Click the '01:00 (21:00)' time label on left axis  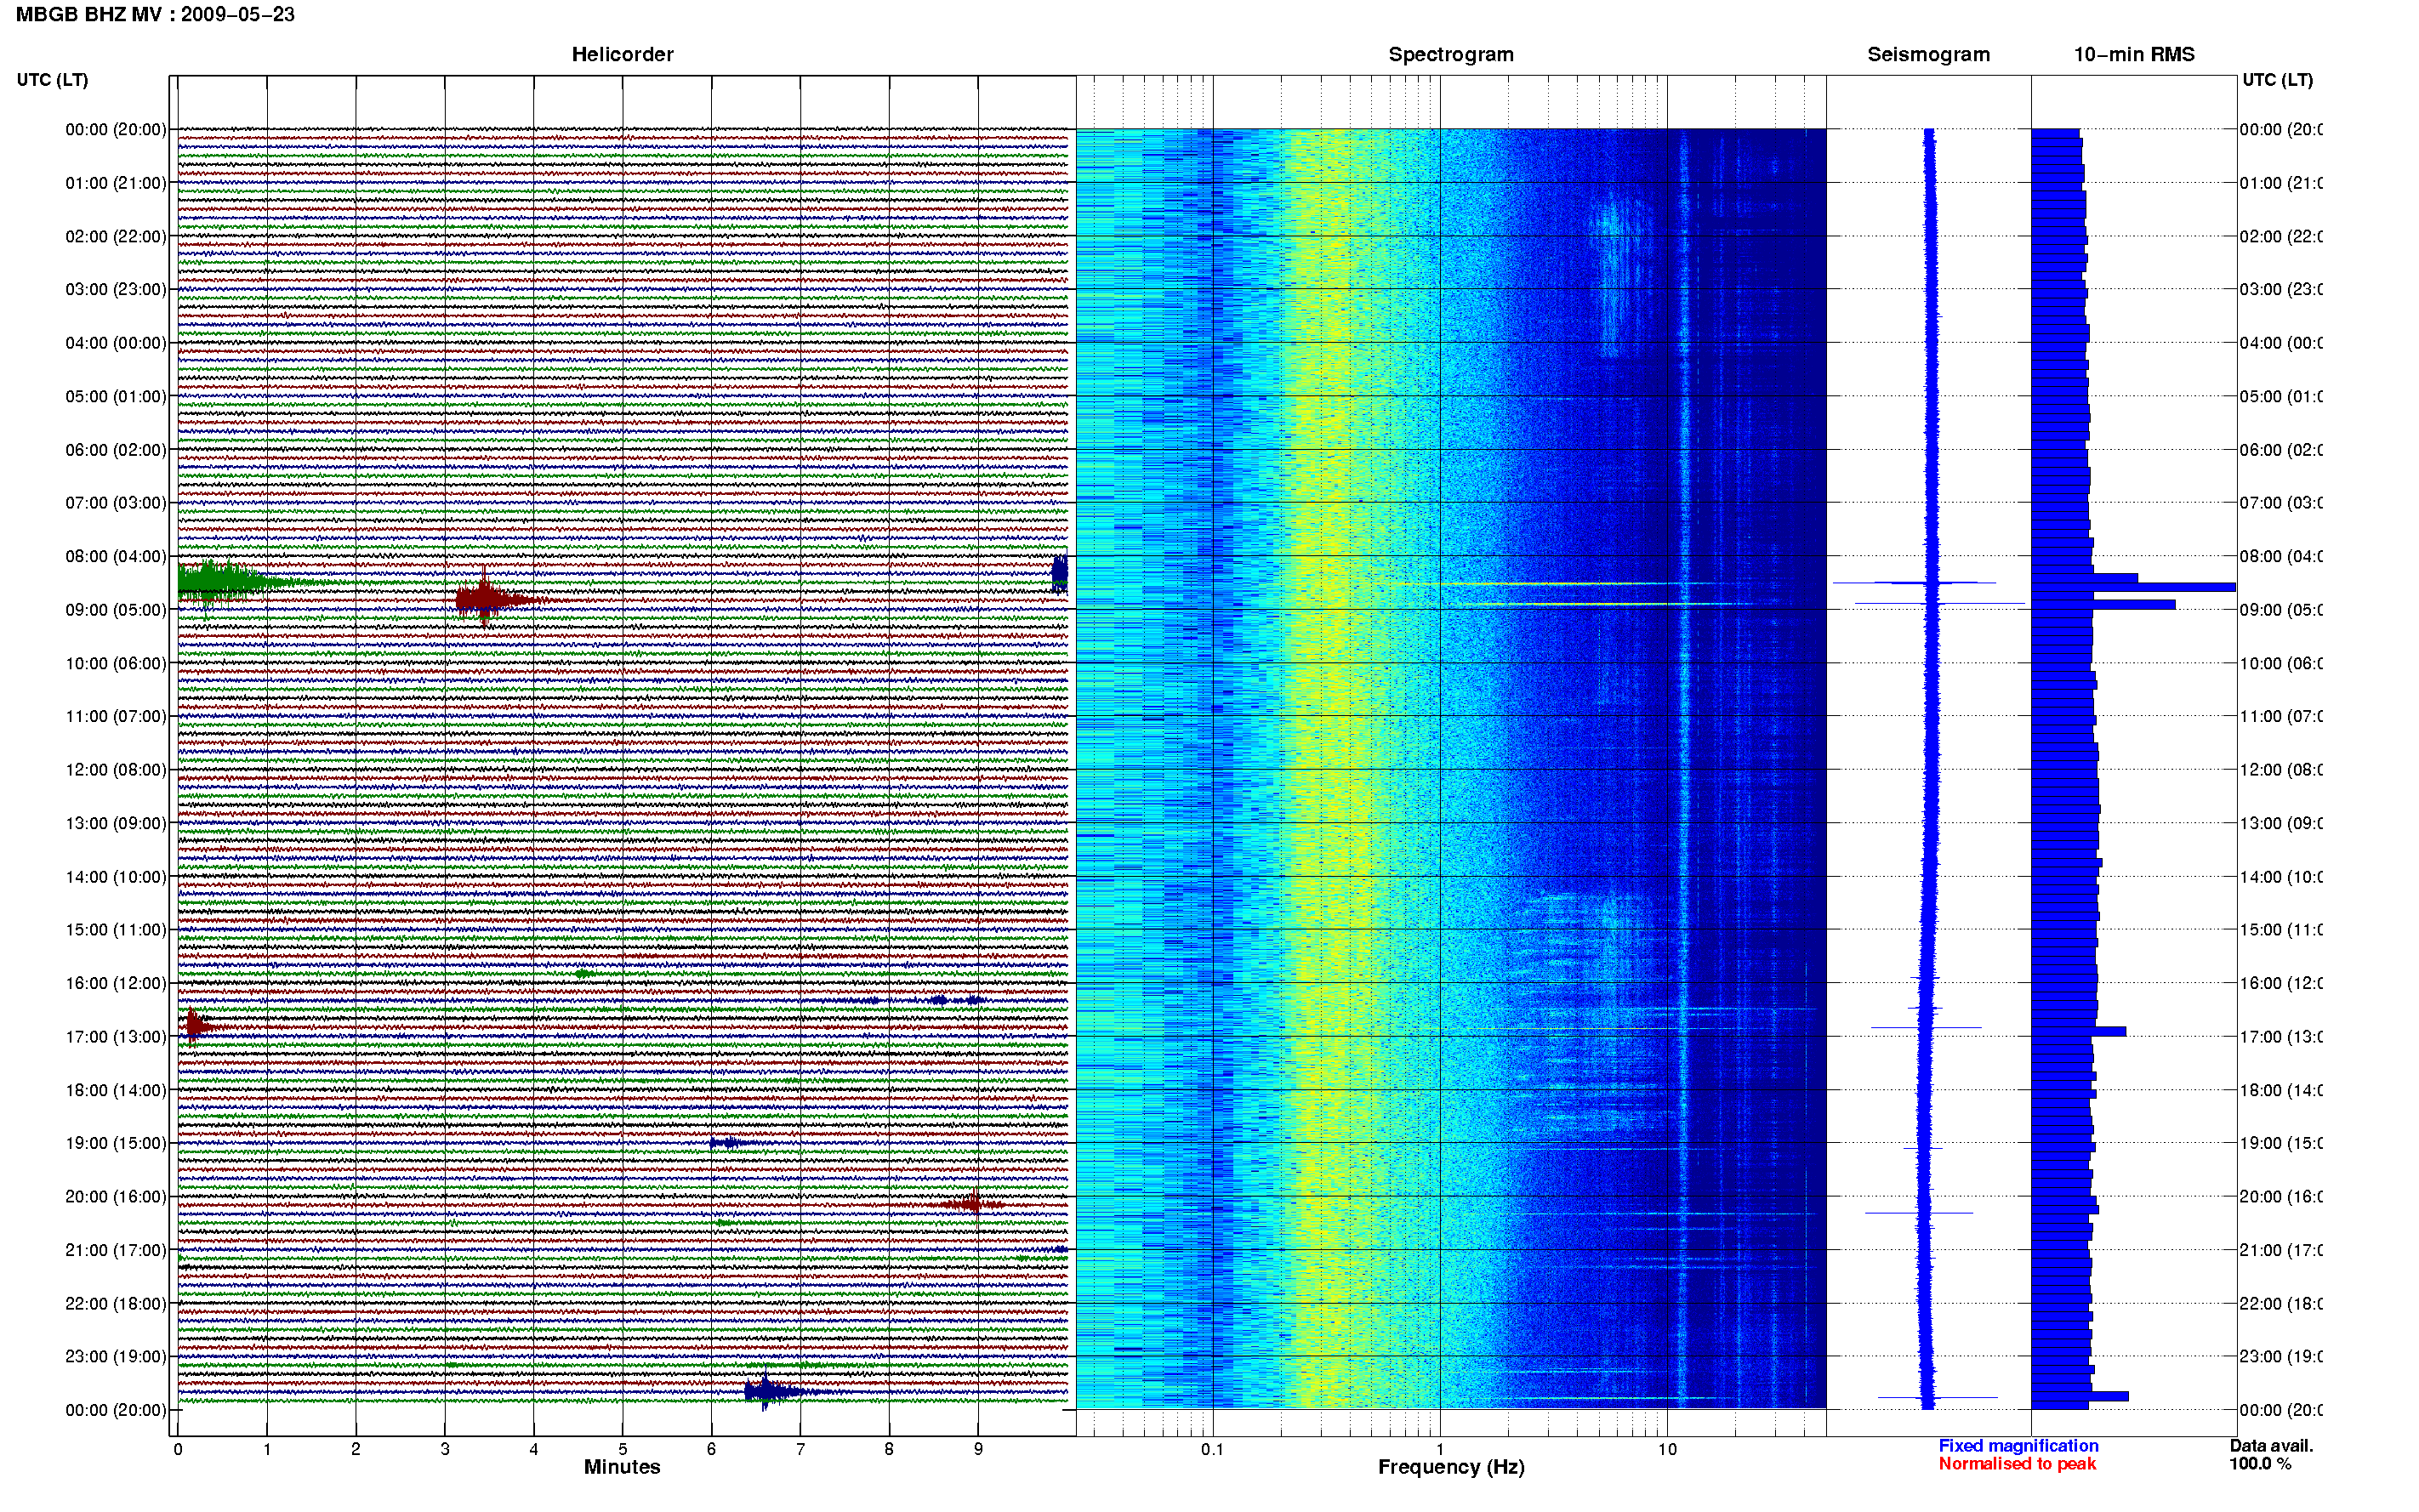coord(116,183)
